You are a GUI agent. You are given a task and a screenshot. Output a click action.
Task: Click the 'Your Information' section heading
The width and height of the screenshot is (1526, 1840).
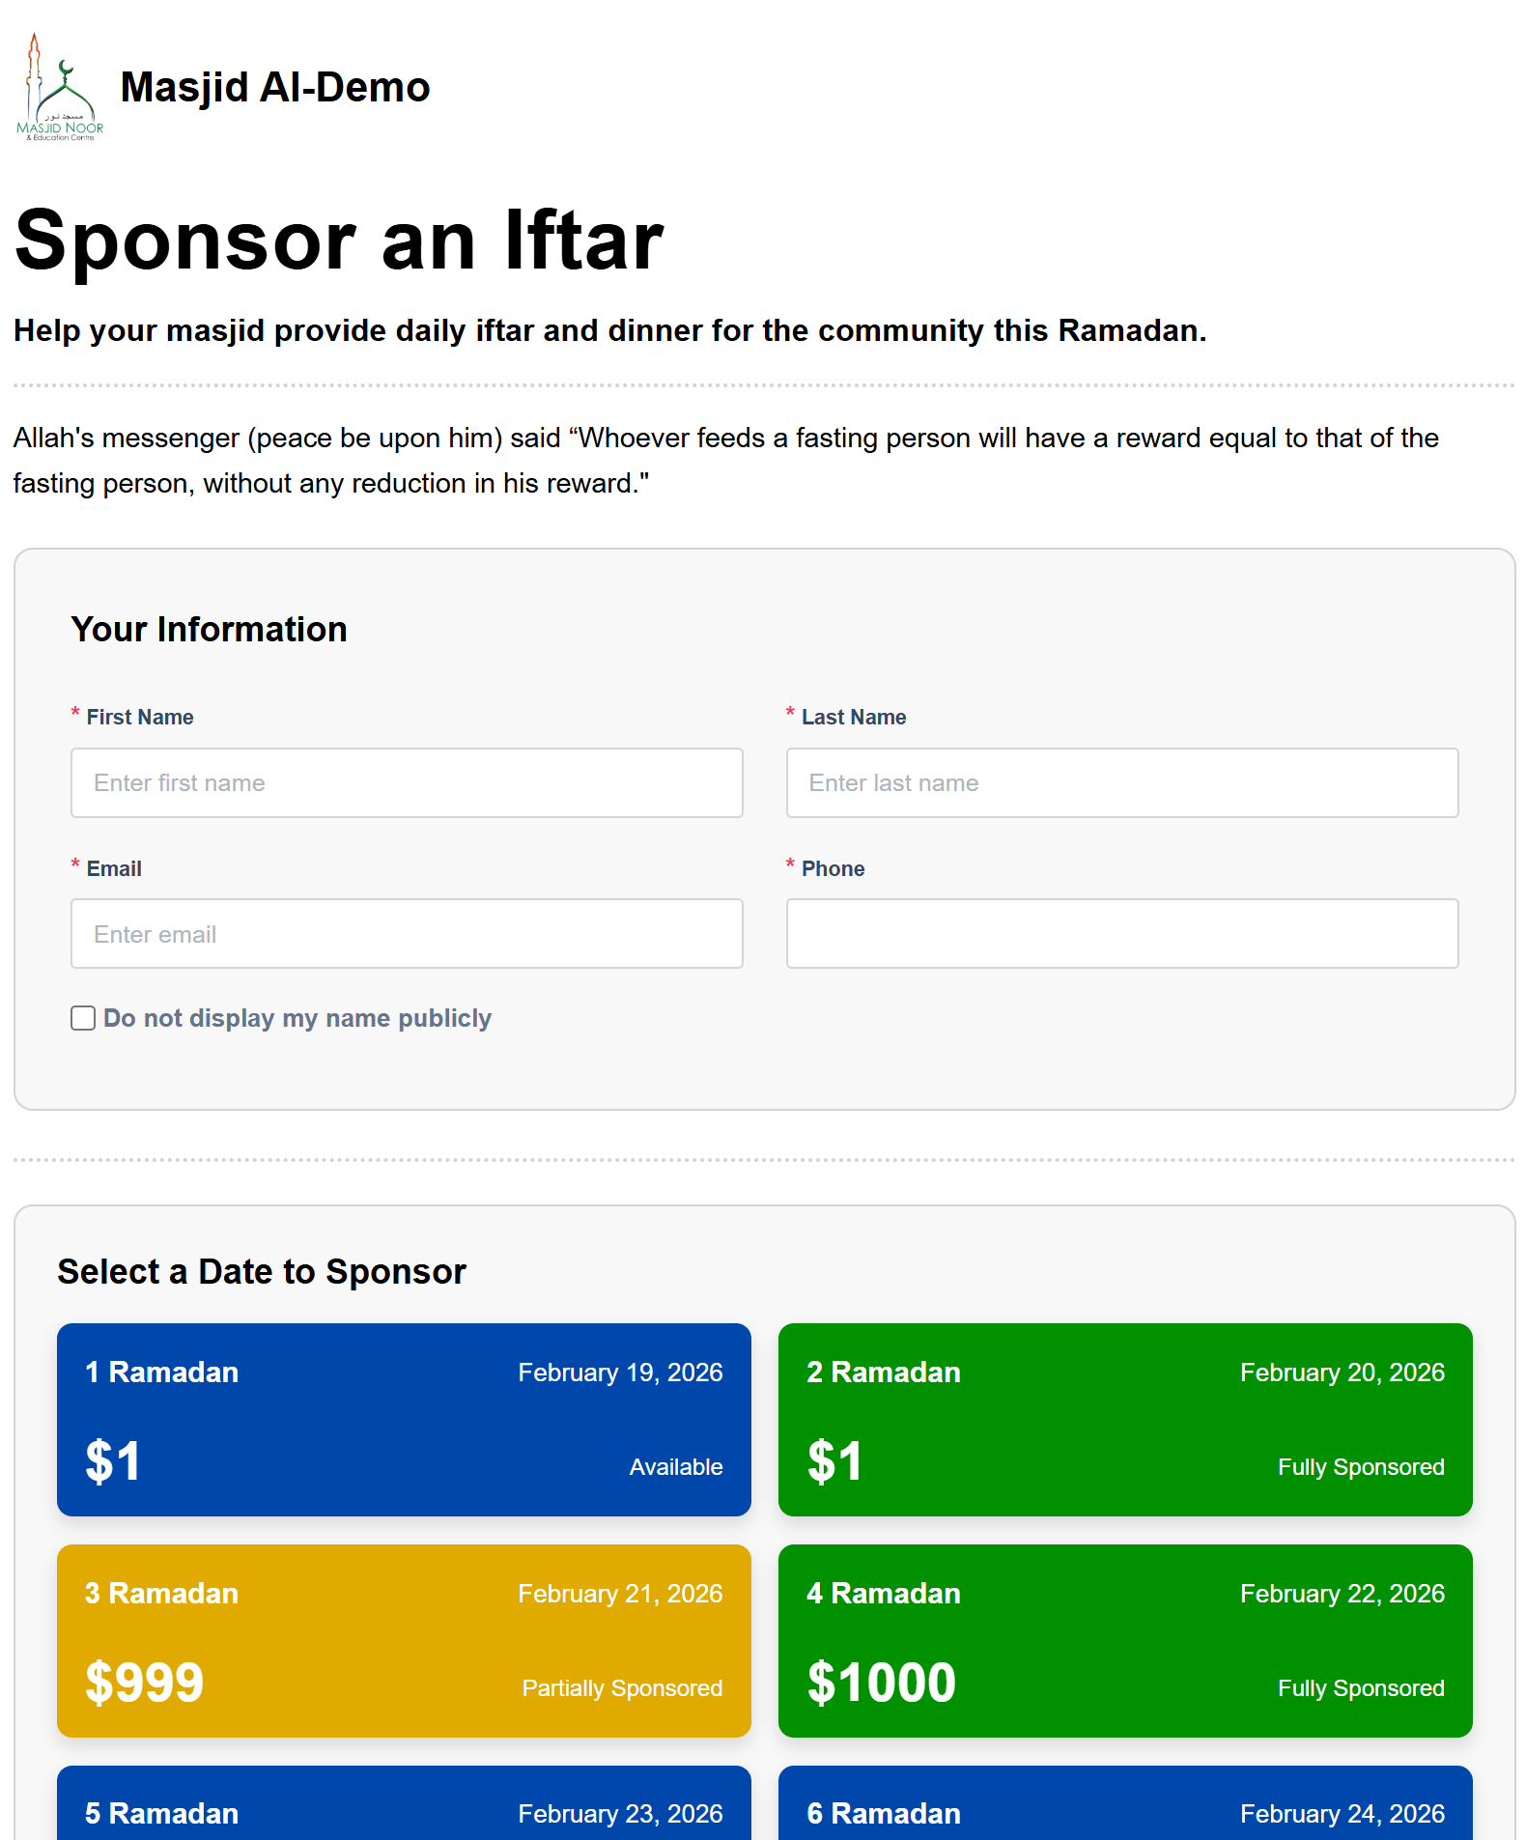(x=209, y=630)
